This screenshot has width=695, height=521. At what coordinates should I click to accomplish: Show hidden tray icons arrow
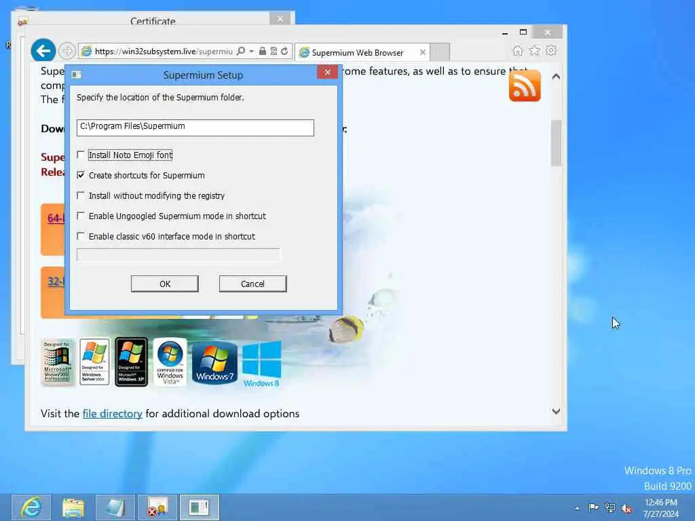(577, 508)
